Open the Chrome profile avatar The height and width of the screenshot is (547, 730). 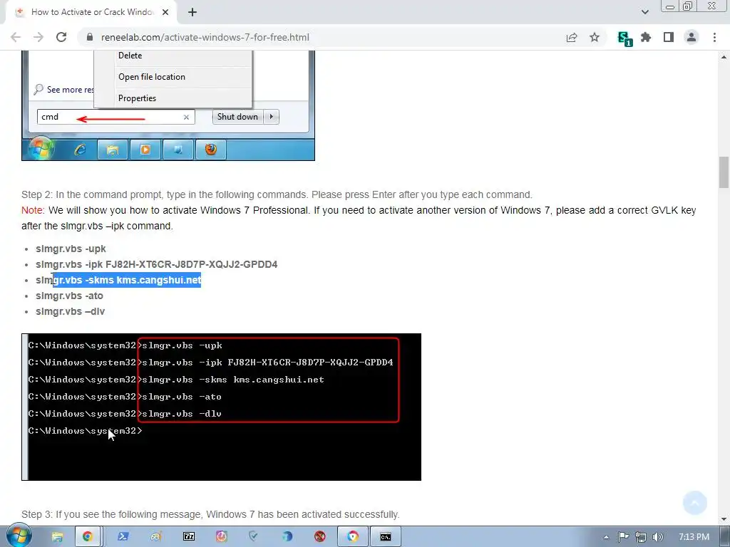[692, 37]
